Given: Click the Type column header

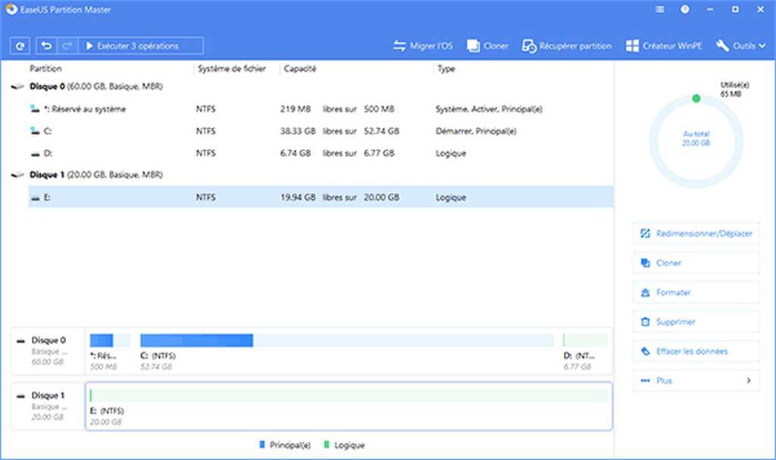Looking at the screenshot, I should pyautogui.click(x=446, y=68).
